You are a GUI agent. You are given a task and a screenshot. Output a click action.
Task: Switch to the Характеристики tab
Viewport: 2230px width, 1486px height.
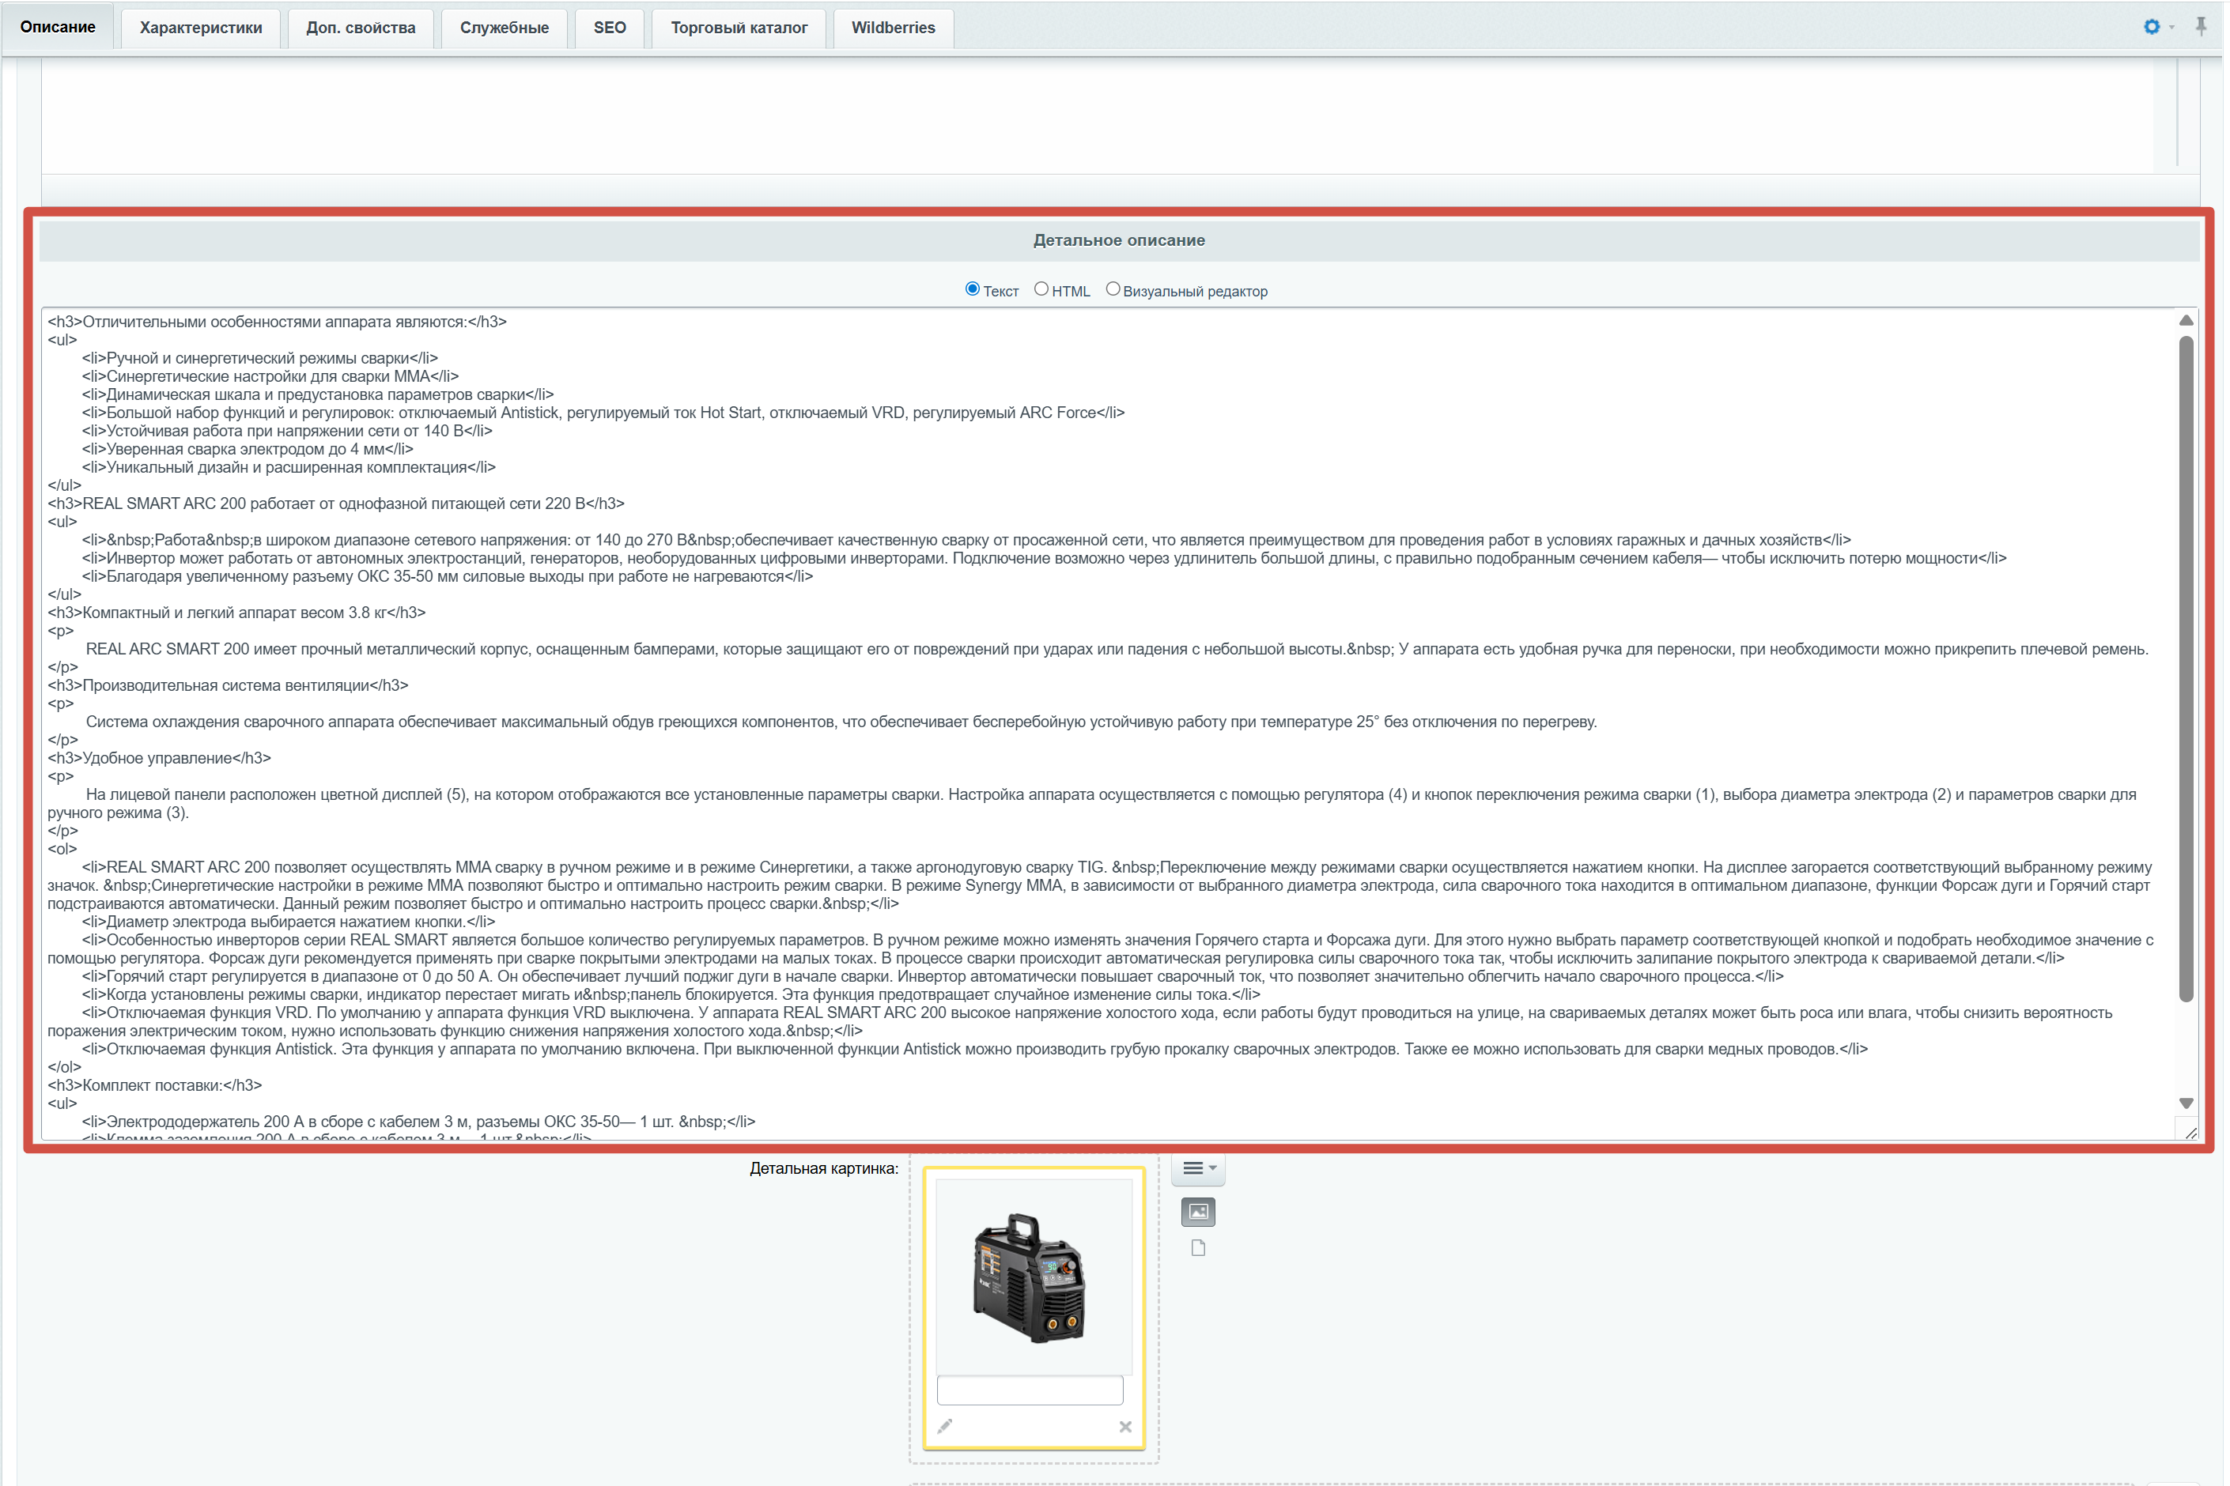coord(201,28)
